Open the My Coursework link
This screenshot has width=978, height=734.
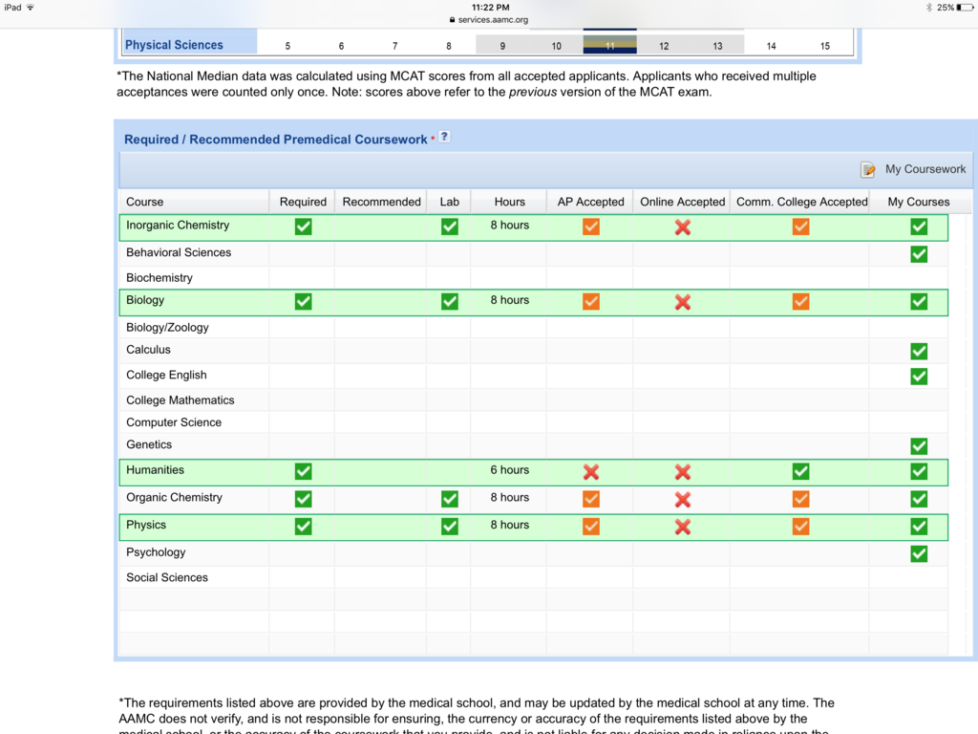(925, 169)
